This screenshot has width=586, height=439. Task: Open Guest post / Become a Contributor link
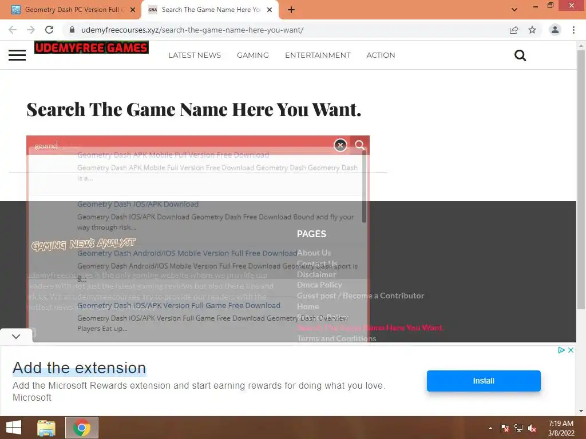[x=361, y=296]
